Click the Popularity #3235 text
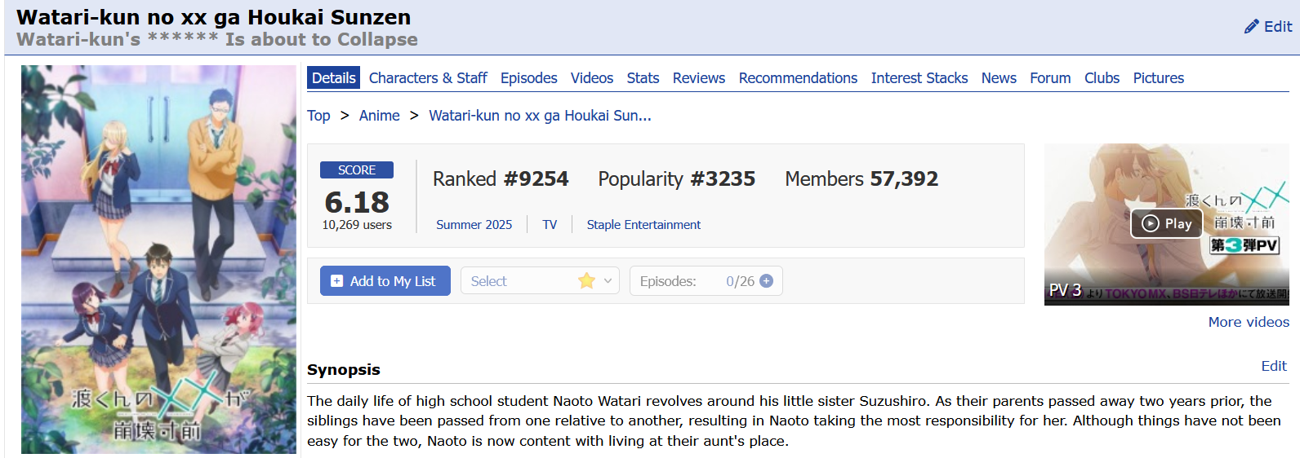Image resolution: width=1300 pixels, height=458 pixels. click(676, 178)
